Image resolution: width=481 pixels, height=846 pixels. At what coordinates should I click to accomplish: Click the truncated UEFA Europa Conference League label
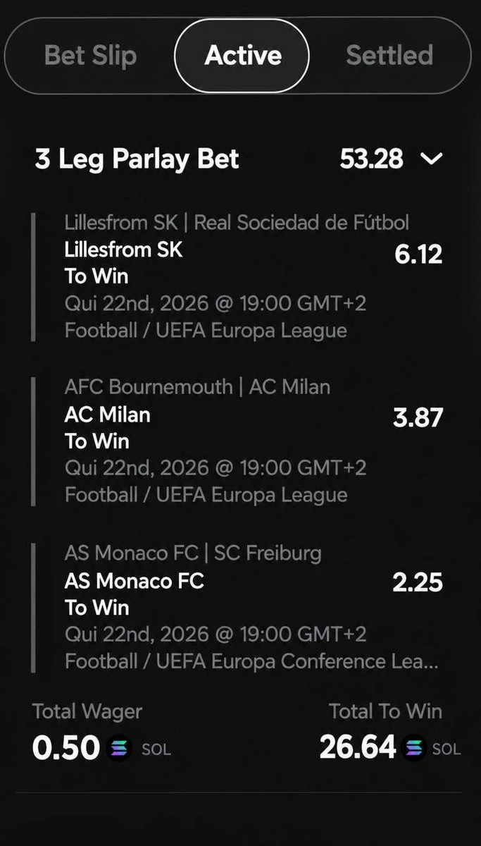(251, 661)
